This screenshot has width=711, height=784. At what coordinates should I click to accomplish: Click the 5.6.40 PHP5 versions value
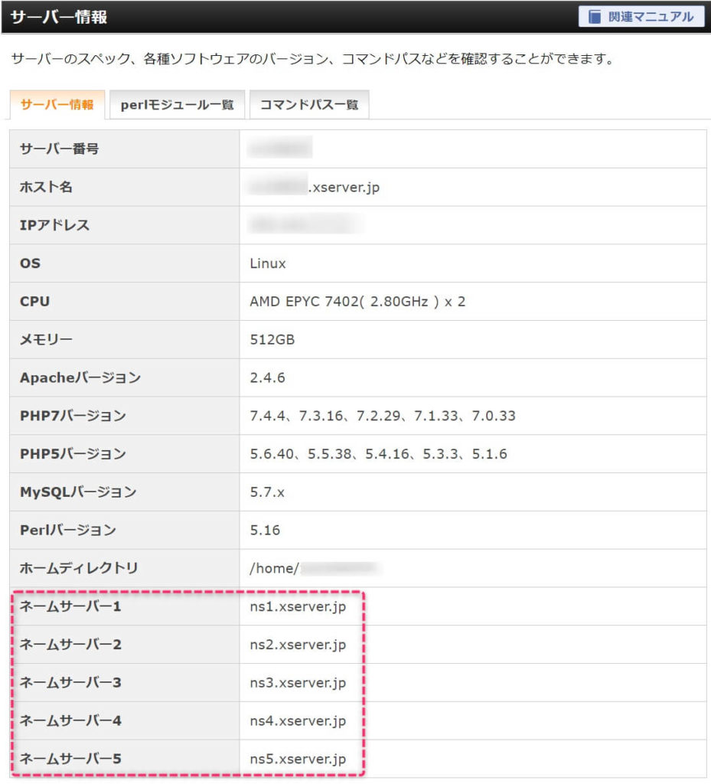tap(378, 454)
